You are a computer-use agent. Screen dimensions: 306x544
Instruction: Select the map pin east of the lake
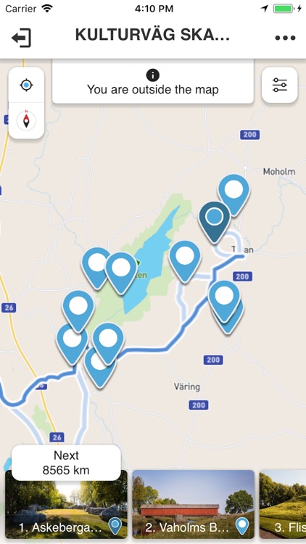pyautogui.click(x=185, y=262)
